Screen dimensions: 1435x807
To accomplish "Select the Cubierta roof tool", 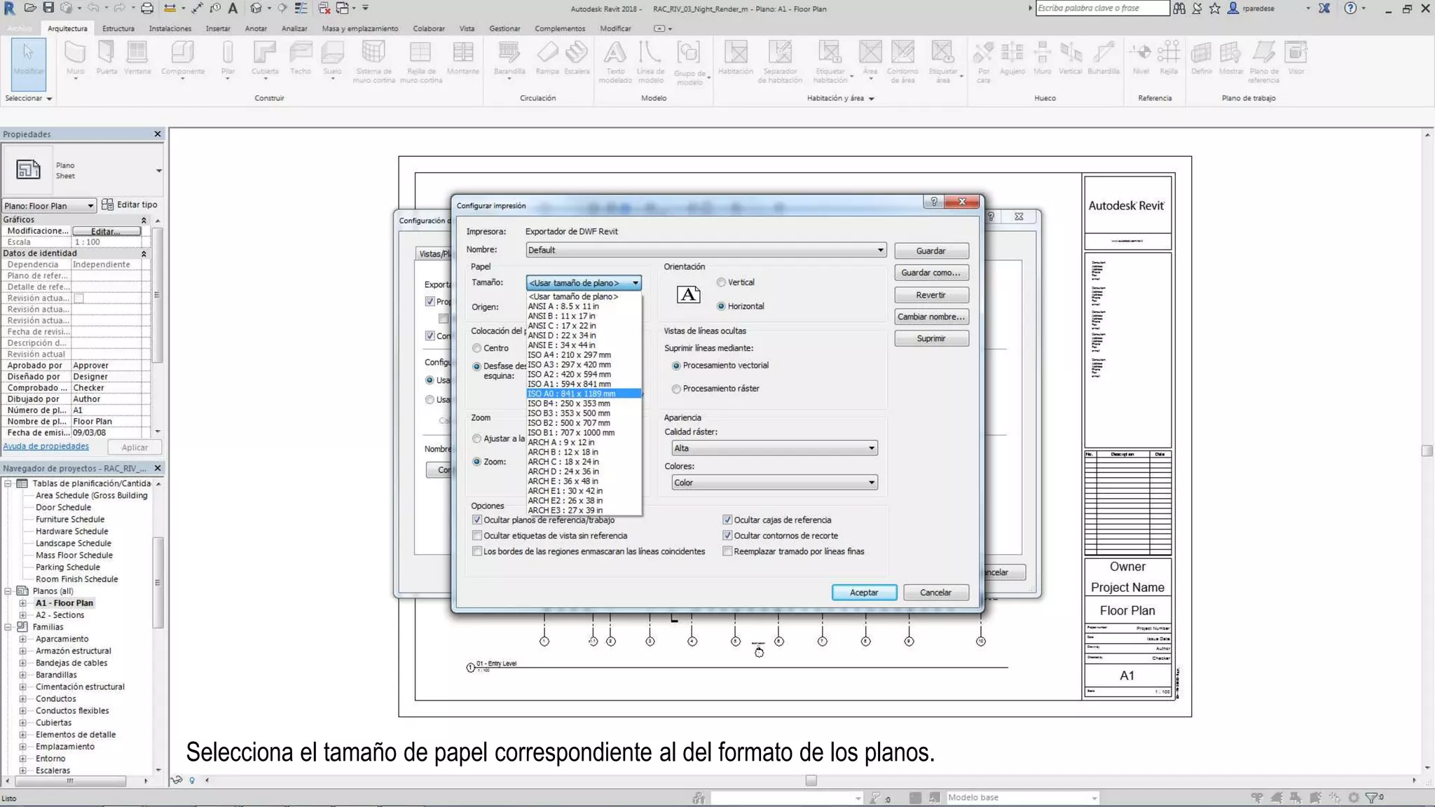I will tap(265, 58).
